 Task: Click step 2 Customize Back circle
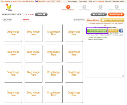[84, 7]
